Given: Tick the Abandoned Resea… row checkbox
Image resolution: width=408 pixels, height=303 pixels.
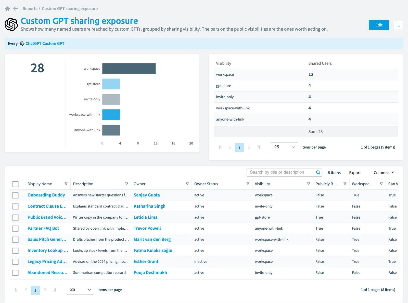Looking at the screenshot, I should tap(16, 273).
